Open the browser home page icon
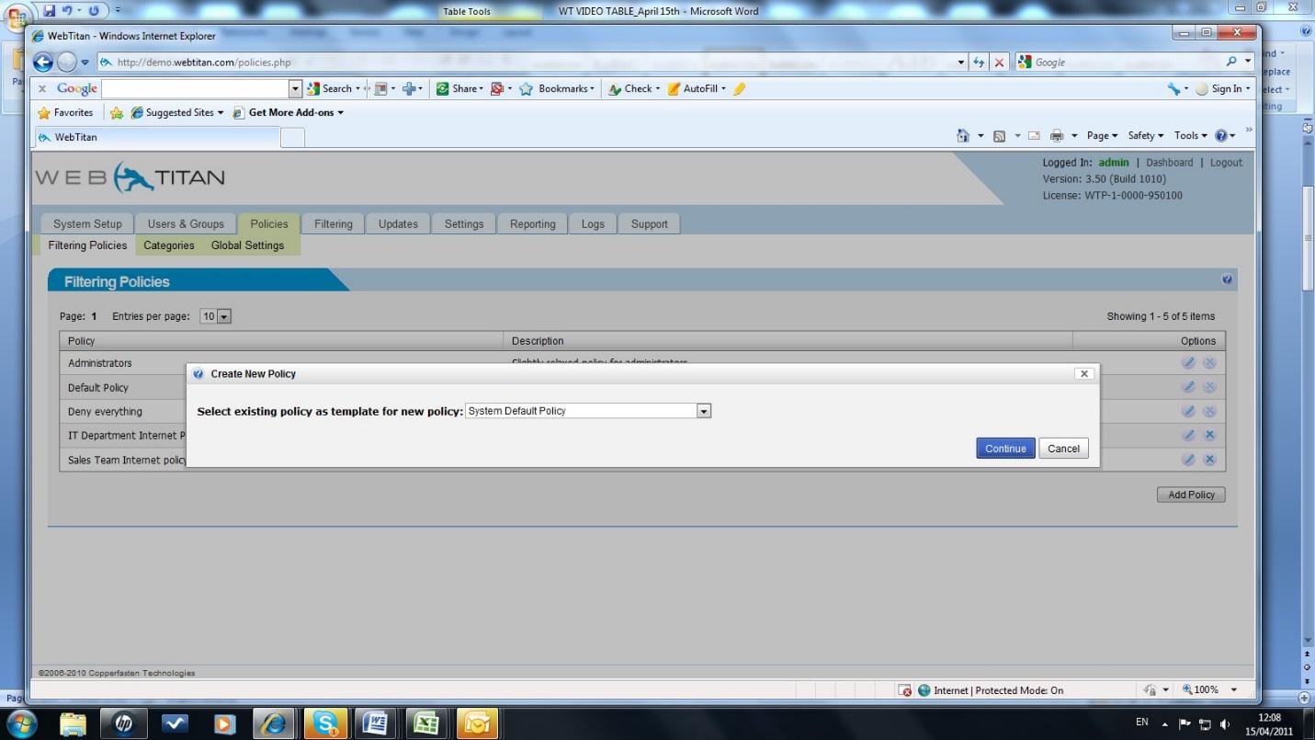Viewport: 1315px width, 740px height. pos(963,135)
